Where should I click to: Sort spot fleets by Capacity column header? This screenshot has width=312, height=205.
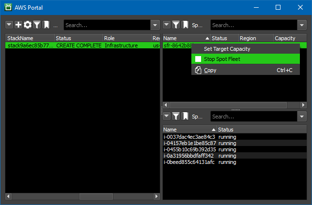coord(290,38)
